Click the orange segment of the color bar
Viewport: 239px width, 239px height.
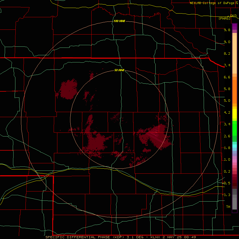point(234,92)
